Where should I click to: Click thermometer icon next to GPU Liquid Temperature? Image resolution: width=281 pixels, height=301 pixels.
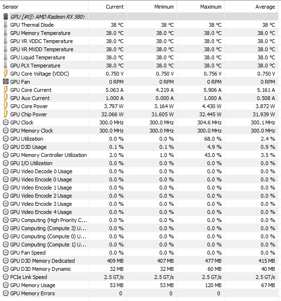[x=6, y=57]
